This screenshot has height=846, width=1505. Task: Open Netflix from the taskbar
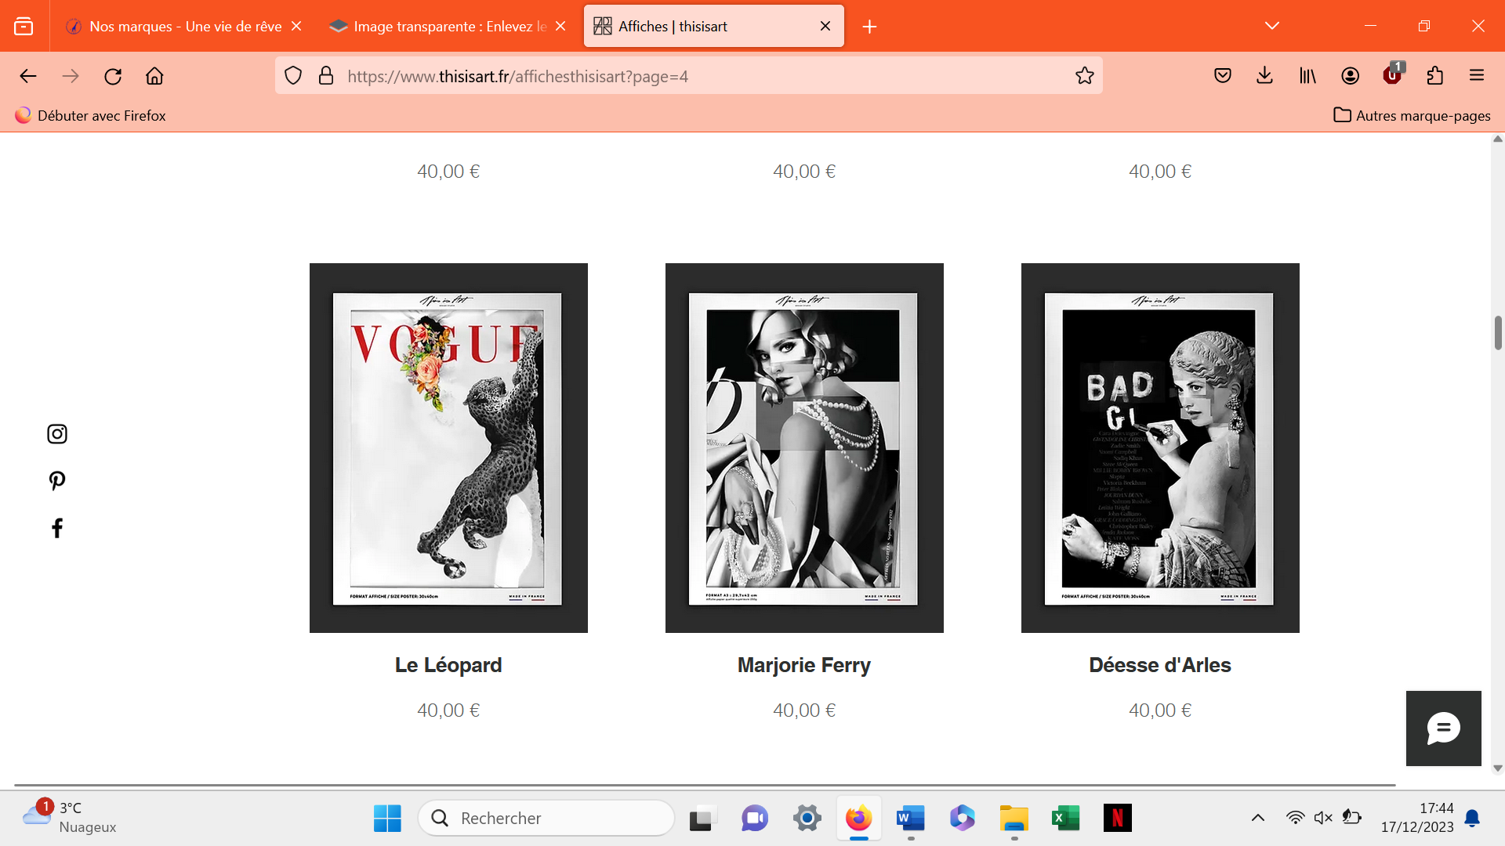coord(1118,819)
